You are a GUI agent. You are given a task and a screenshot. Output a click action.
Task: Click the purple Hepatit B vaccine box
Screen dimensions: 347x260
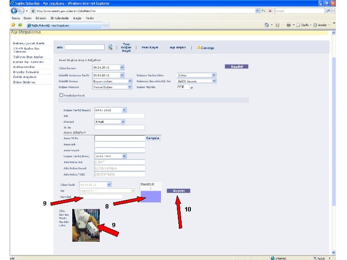click(x=151, y=196)
